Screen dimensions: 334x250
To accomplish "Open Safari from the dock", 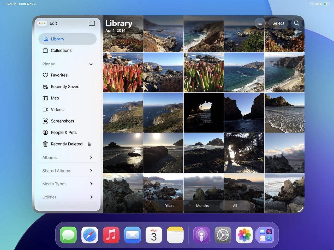I will 90,235.
